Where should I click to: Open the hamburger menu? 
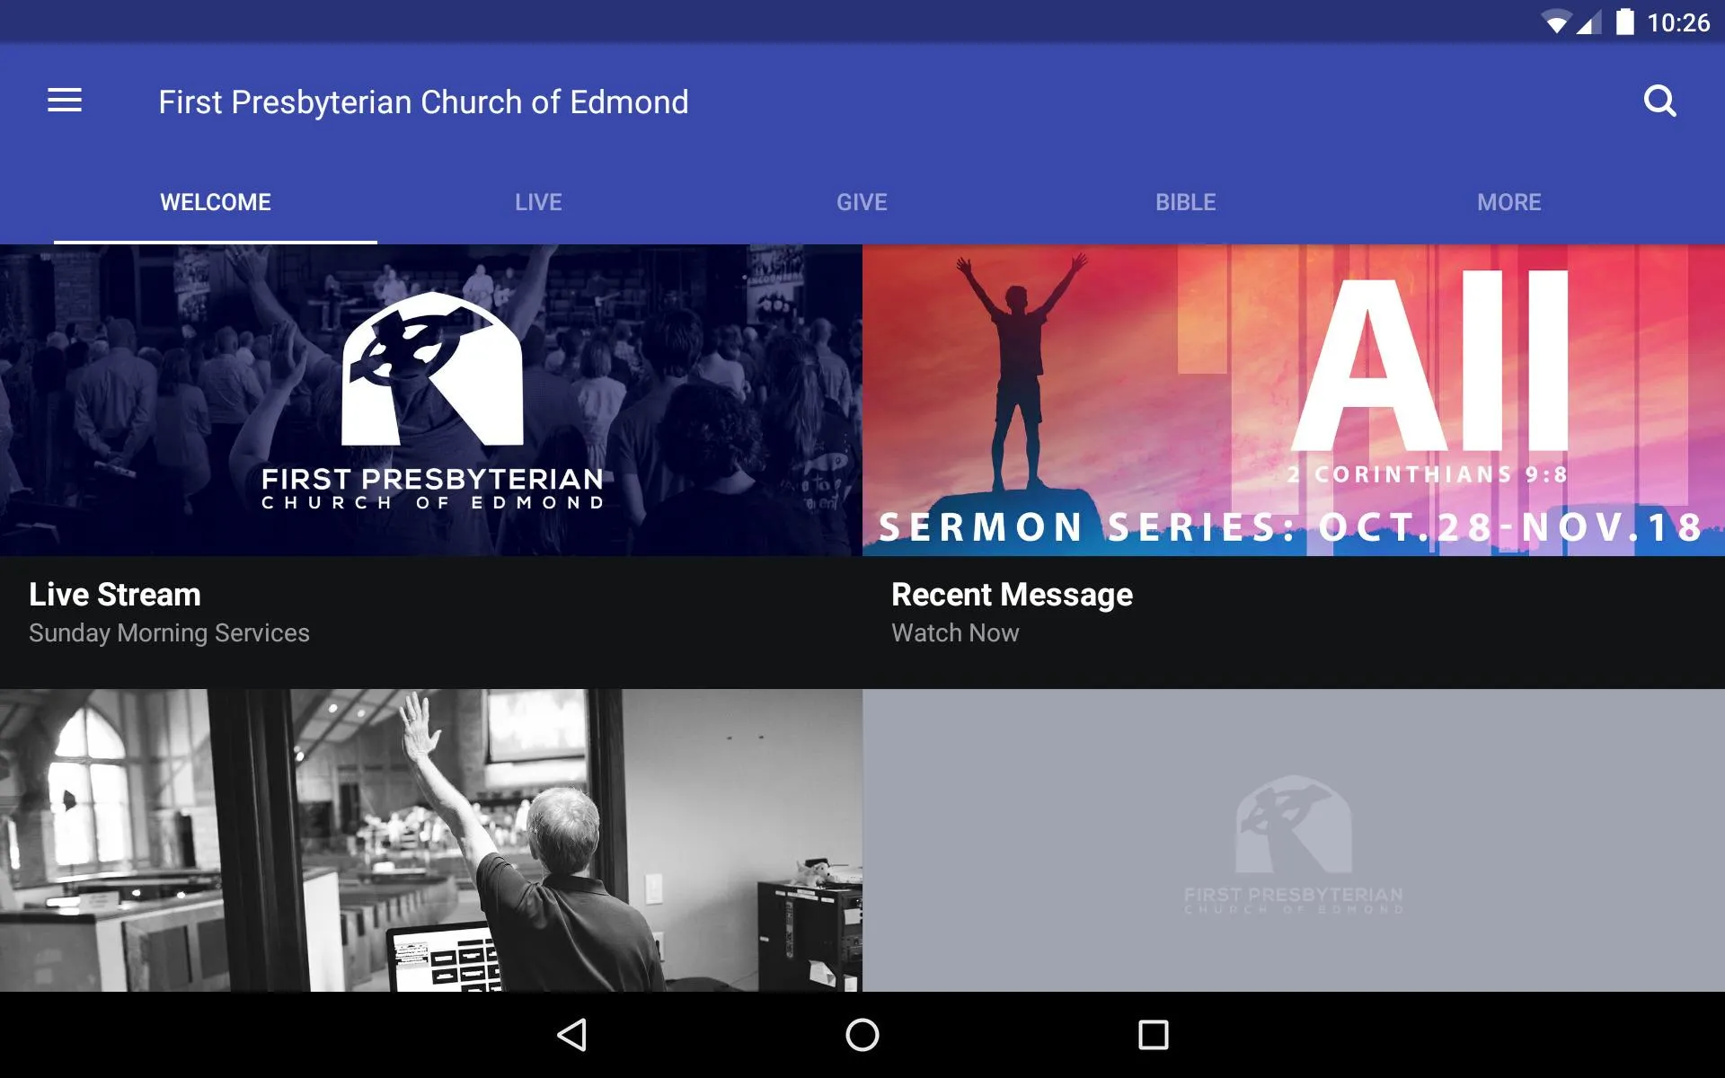(65, 101)
